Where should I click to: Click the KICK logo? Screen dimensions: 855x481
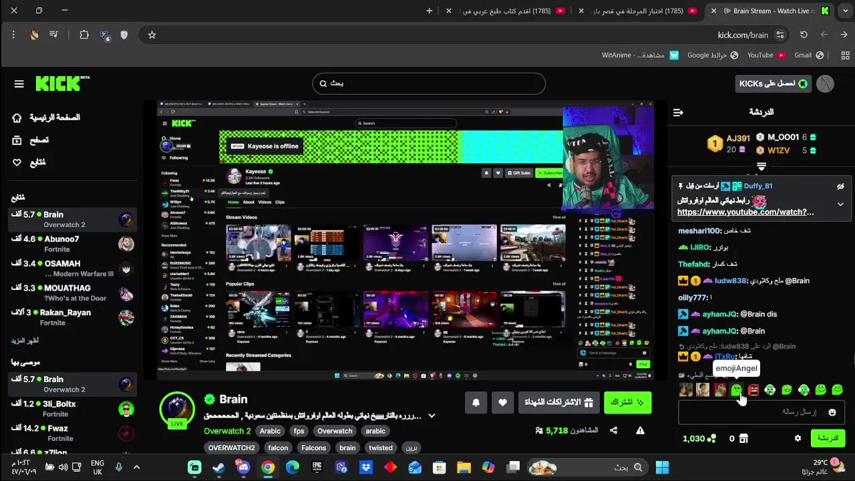(x=61, y=83)
